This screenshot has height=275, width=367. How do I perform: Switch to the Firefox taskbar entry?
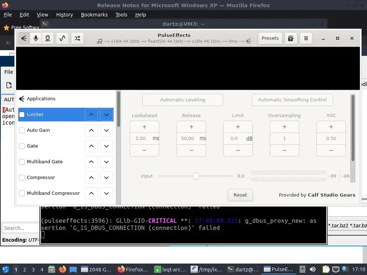[x=133, y=269]
